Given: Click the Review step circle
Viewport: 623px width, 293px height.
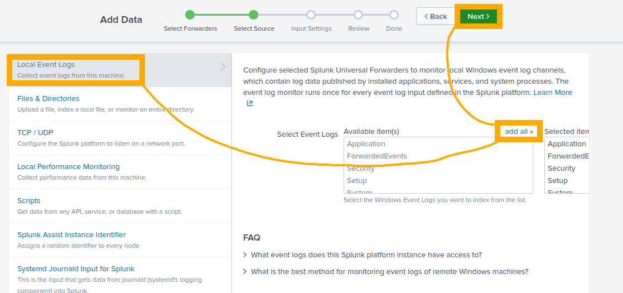Looking at the screenshot, I should [359, 15].
